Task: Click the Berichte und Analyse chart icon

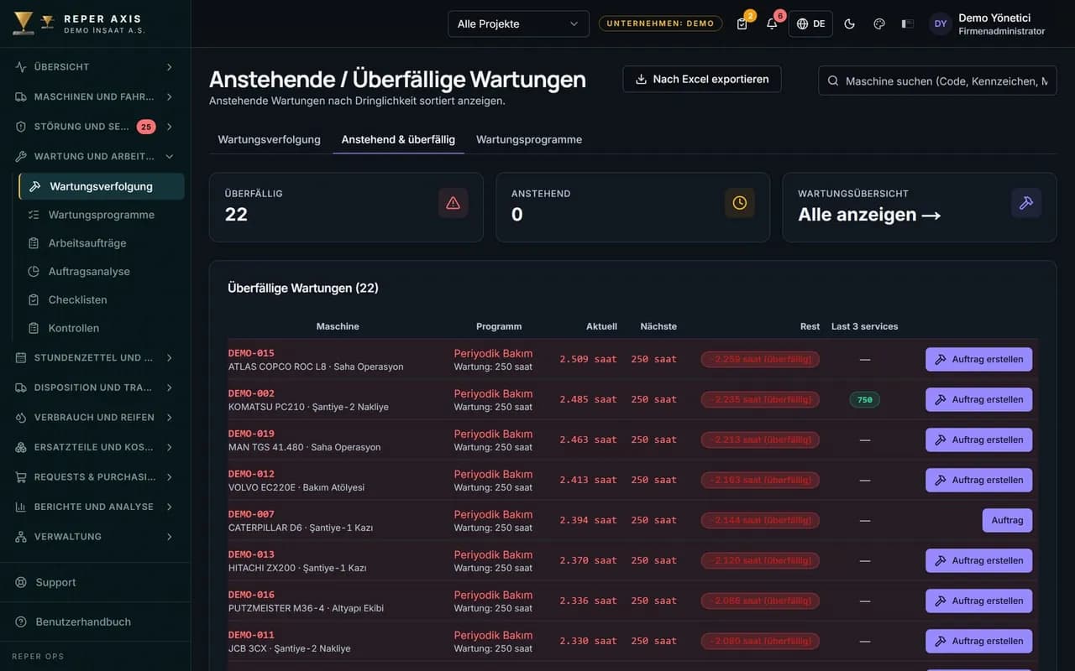Action: tap(21, 507)
